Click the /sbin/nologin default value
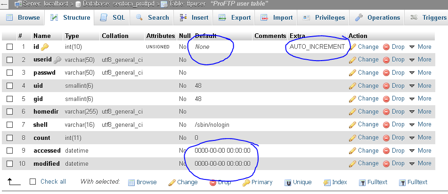 click(x=212, y=125)
